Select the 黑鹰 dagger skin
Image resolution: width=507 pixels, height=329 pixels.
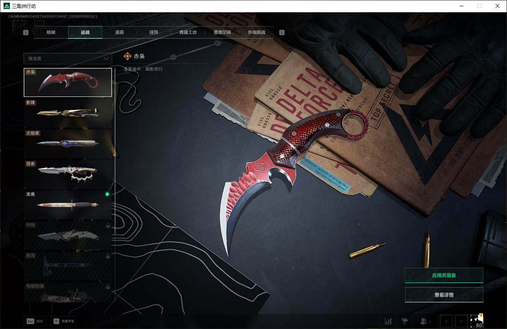tap(68, 205)
